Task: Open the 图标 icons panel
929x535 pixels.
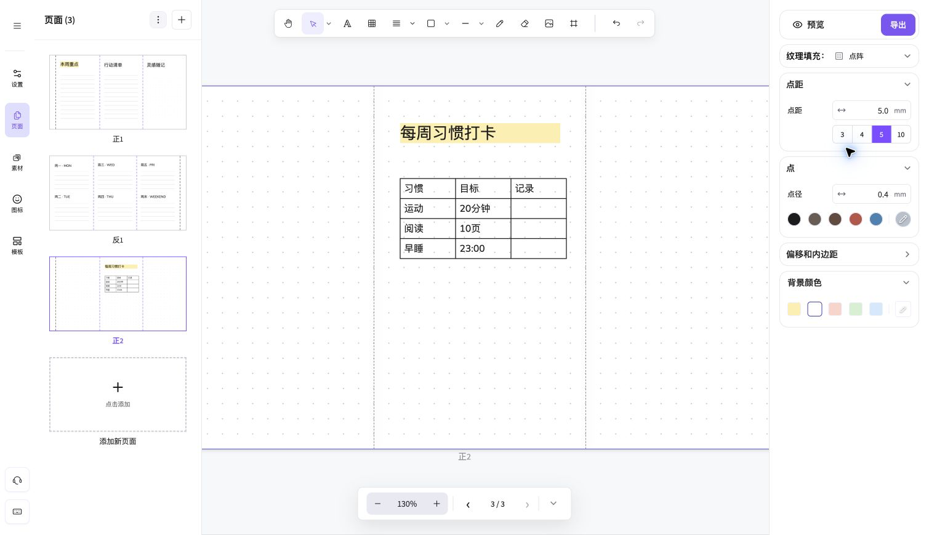Action: [17, 204]
